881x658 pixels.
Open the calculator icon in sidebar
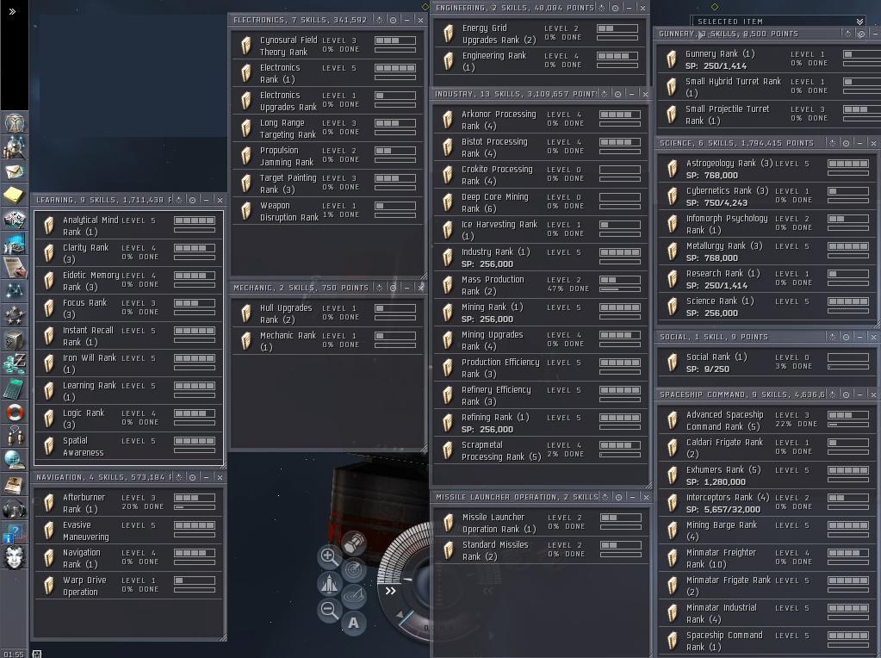[14, 388]
